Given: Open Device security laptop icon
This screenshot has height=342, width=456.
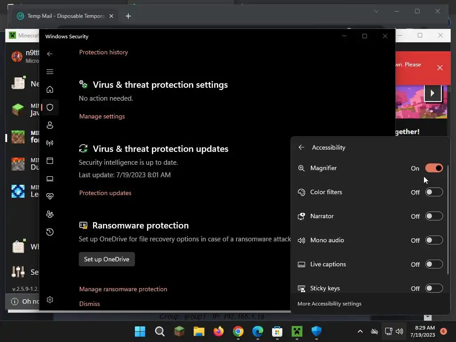Looking at the screenshot, I should [x=50, y=179].
